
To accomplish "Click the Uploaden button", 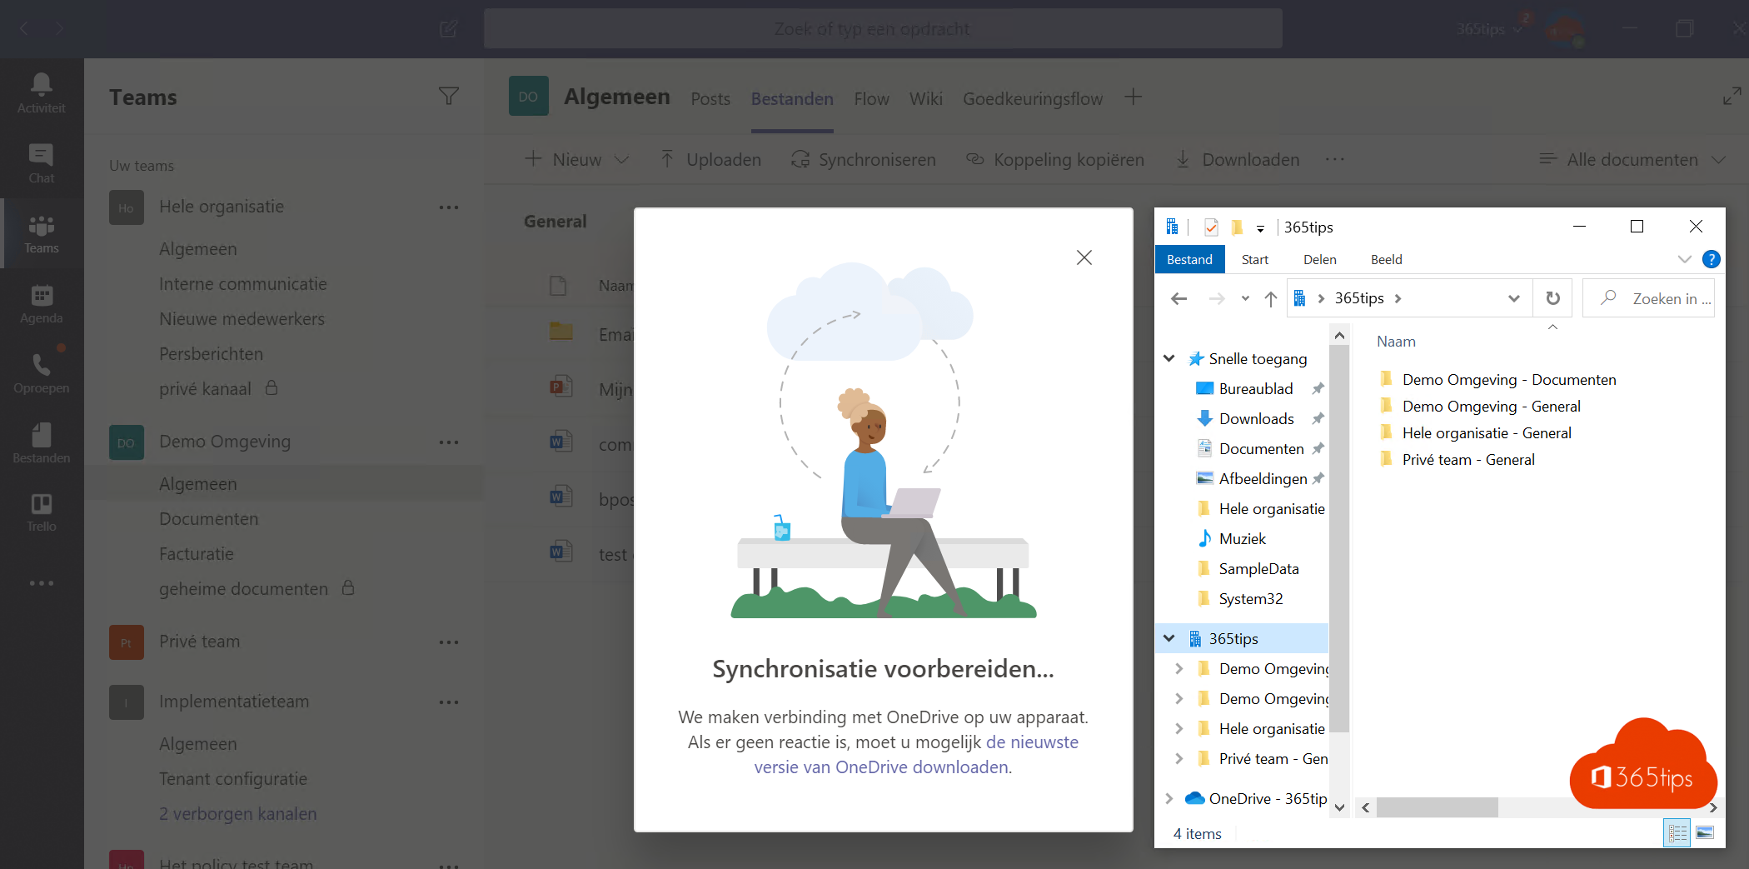I will pyautogui.click(x=710, y=159).
